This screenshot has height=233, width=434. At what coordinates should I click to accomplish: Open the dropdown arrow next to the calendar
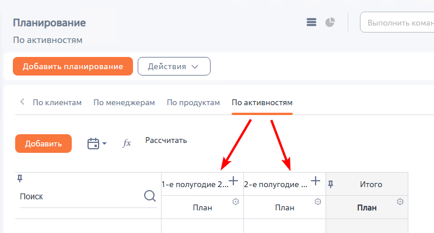(x=104, y=144)
